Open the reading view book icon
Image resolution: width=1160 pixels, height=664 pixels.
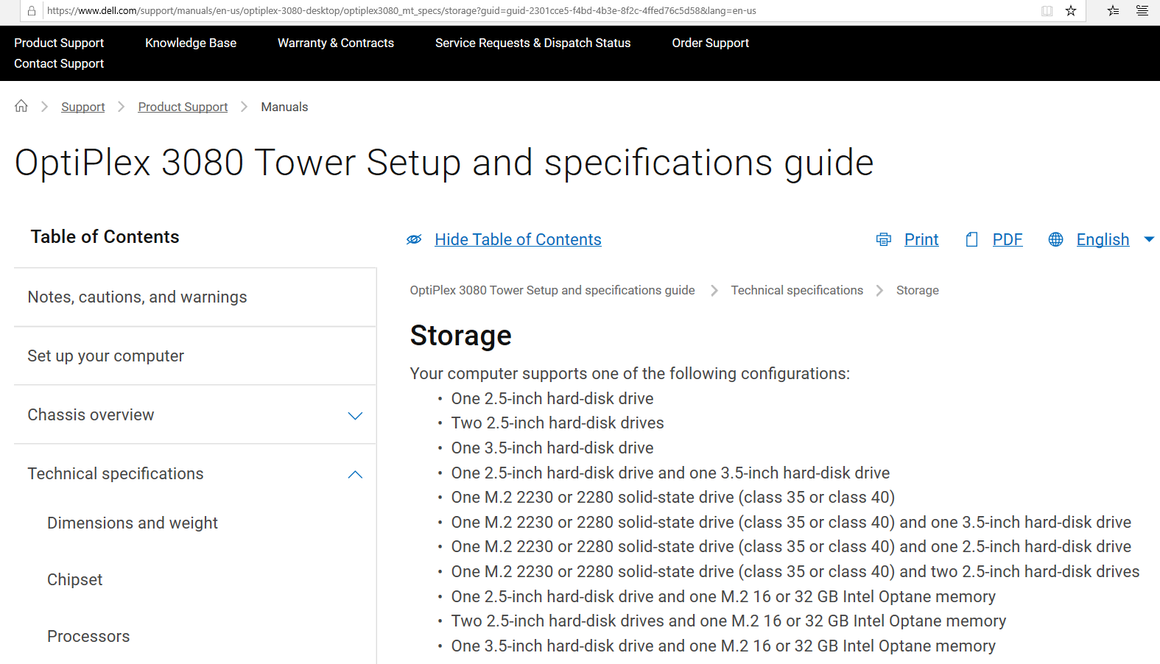click(x=1047, y=11)
